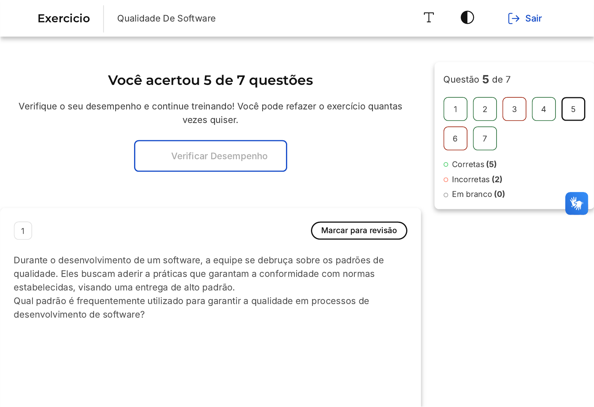Go to question 1 in navigator
Screen dimensions: 594x407
455,109
